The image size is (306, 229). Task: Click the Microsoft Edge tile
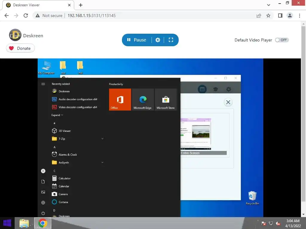[x=143, y=100]
